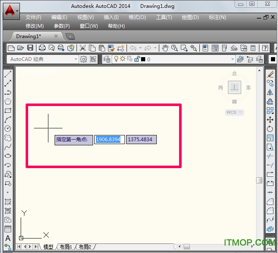Select the Offset tool
Screen dimensions: 278x253
[270, 101]
